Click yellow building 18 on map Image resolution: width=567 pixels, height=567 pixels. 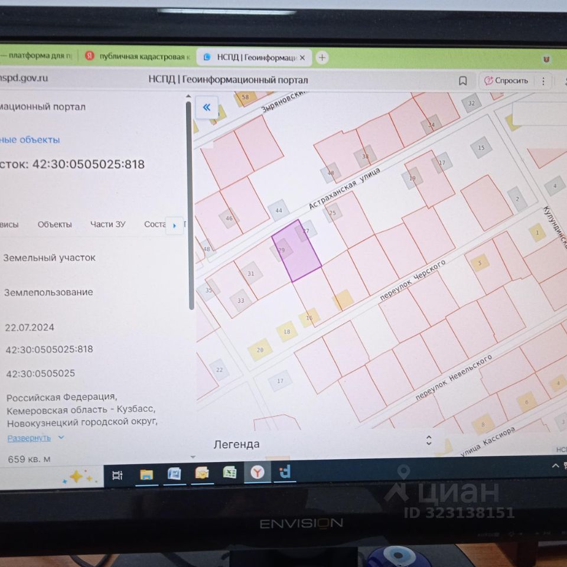[x=287, y=331]
